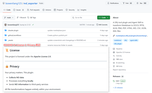Screen dimensions: 152x93
Task: Open the marketplace.dify.ai plugin link
Action: (x=132, y=36)
